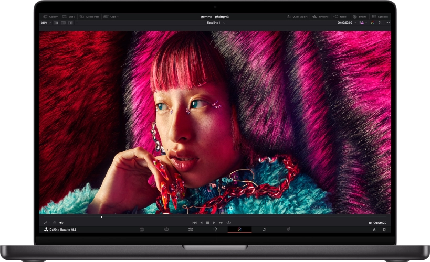
Task: Open the 225% zoom dropdown
Action: pos(46,23)
